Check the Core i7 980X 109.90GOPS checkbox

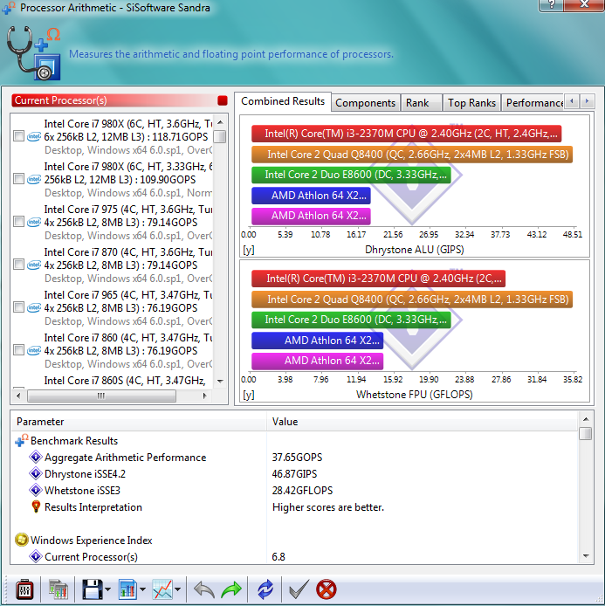pos(18,179)
